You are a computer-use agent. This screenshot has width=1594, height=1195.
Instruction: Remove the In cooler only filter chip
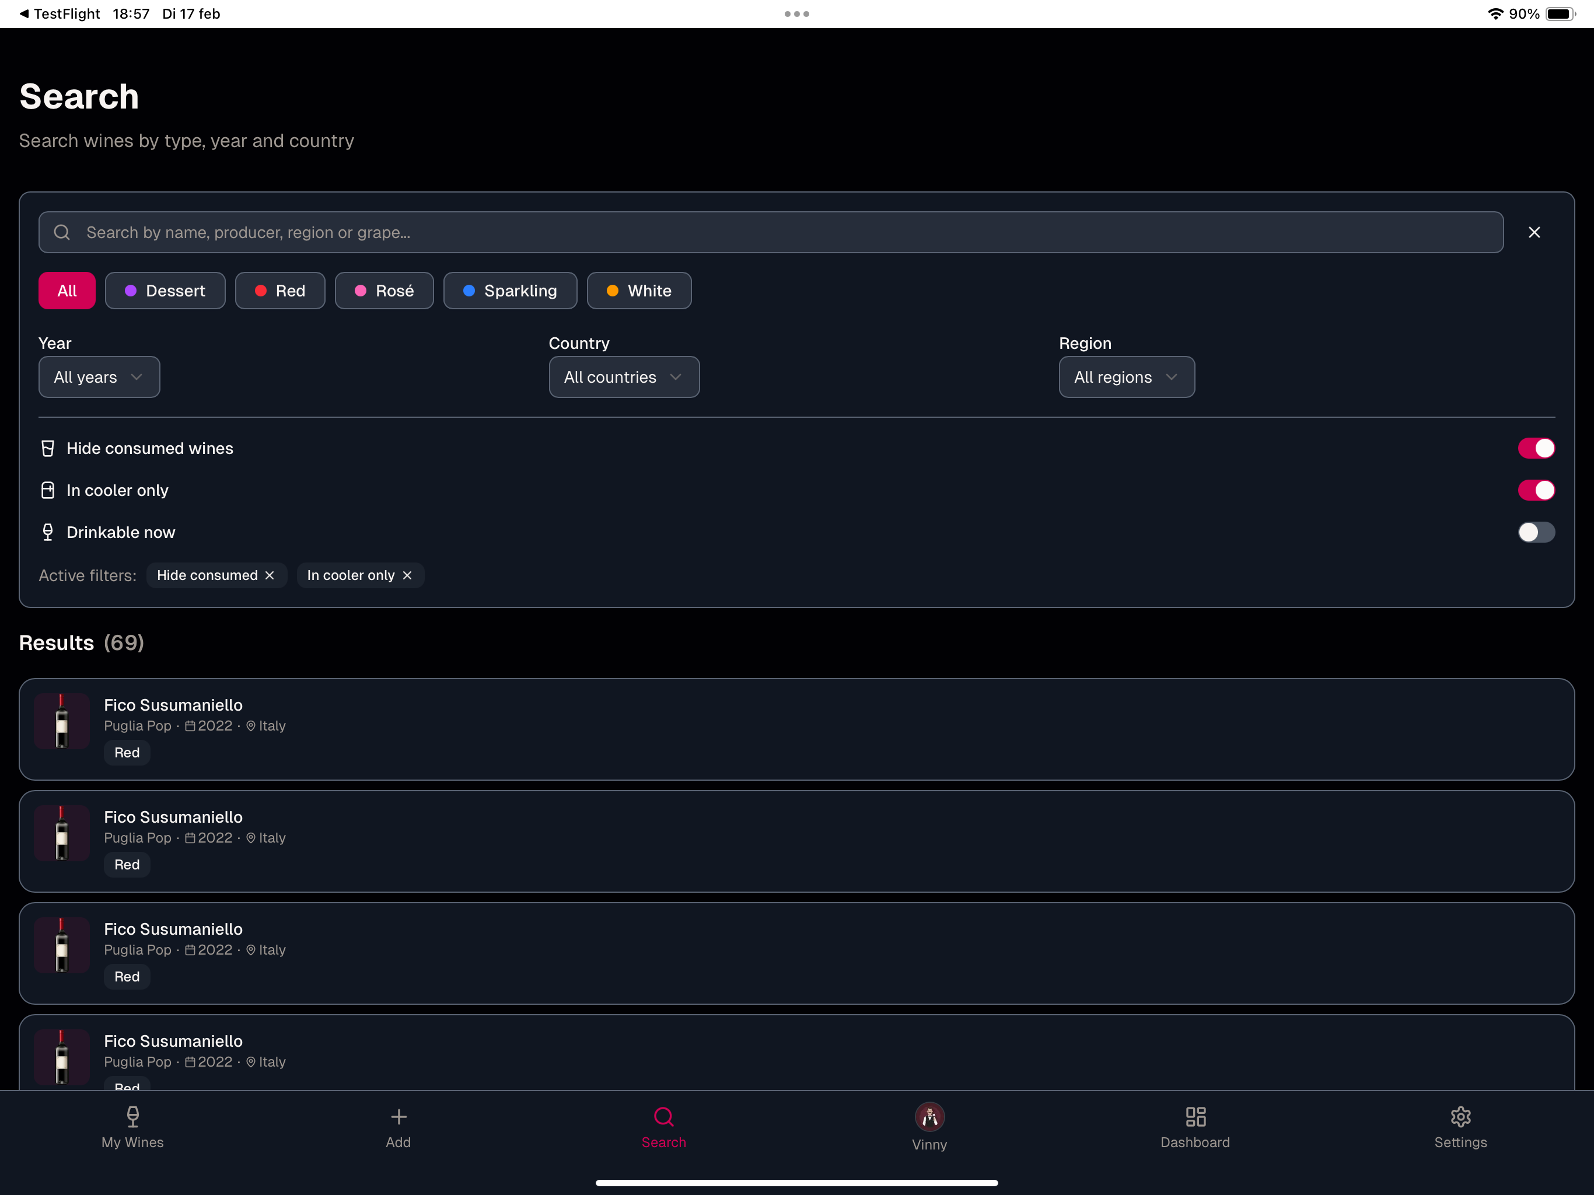click(407, 575)
